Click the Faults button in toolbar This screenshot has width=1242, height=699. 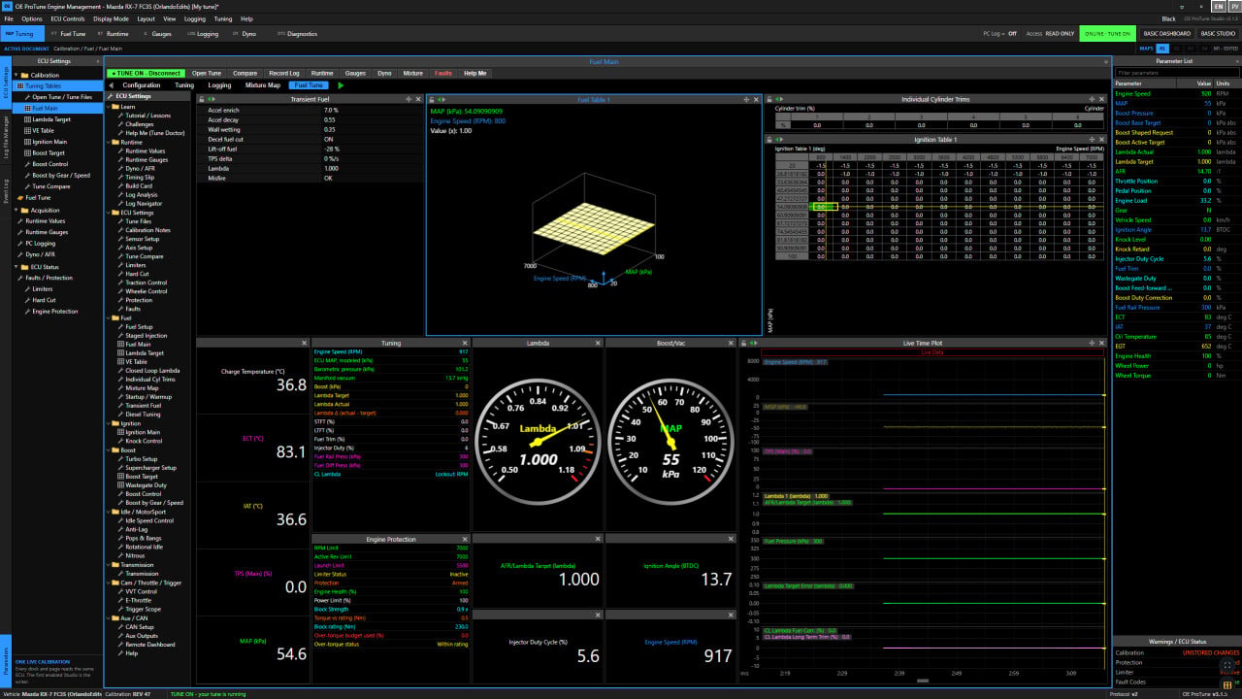click(443, 73)
